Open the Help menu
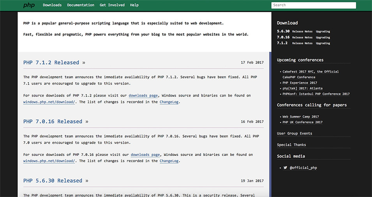This screenshot has height=197, width=372. pyautogui.click(x=134, y=5)
